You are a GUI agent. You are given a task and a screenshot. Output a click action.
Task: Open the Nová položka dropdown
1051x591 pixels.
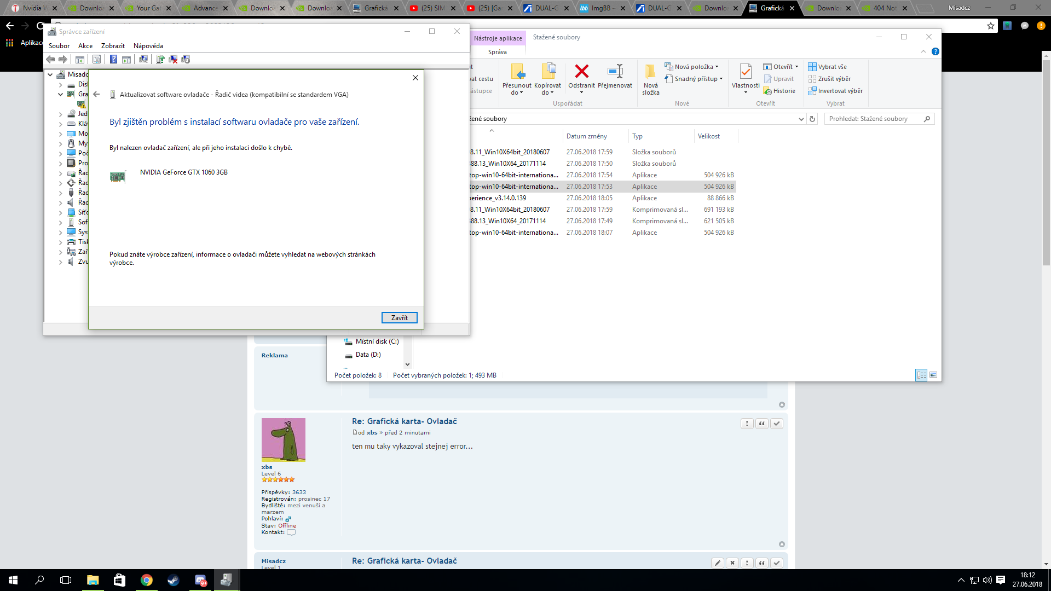(692, 67)
